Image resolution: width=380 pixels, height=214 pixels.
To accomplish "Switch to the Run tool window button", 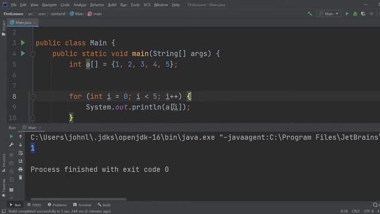I will 15,205.
